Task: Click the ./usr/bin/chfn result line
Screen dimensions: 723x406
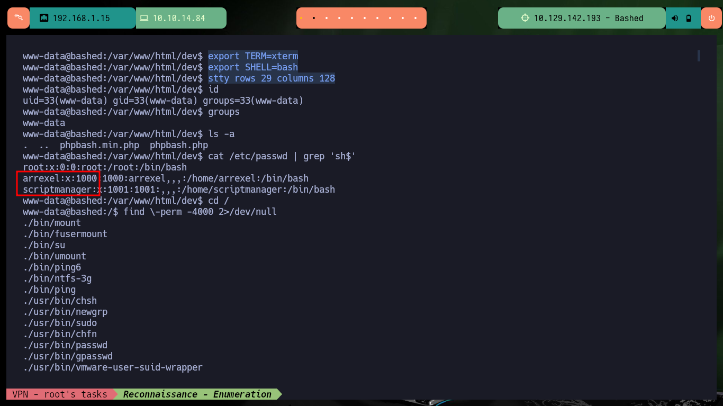Action: point(60,334)
